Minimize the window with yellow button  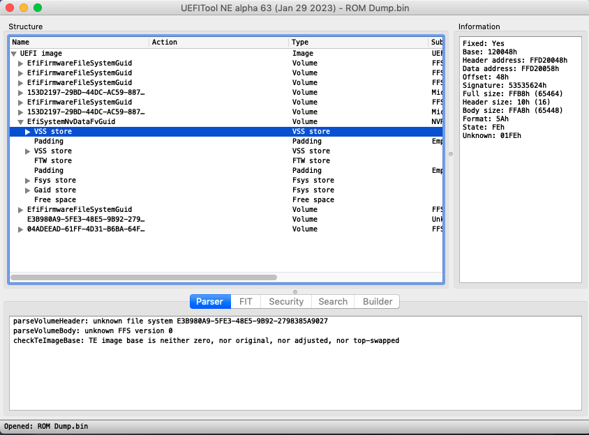pos(24,8)
